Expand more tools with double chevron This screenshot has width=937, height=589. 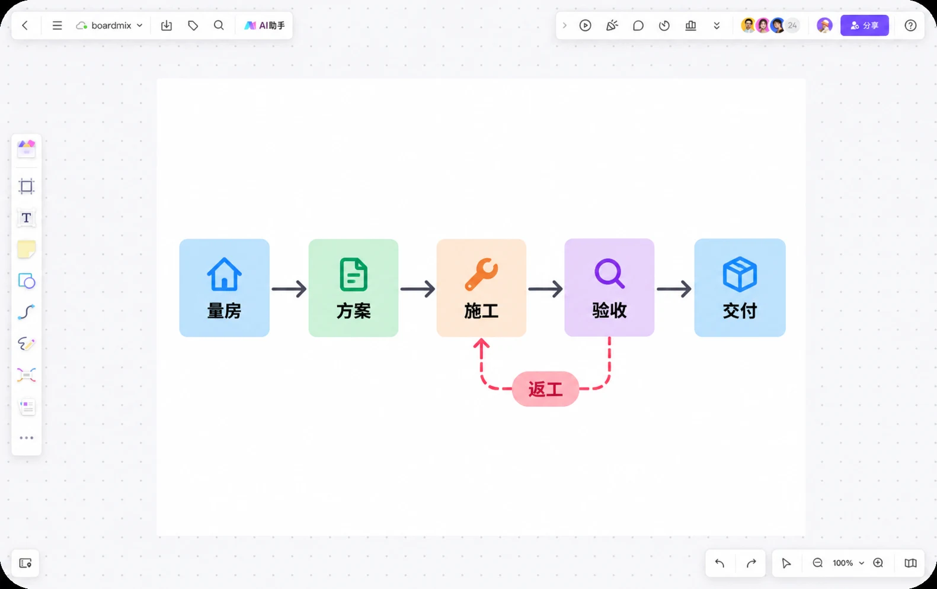(717, 25)
